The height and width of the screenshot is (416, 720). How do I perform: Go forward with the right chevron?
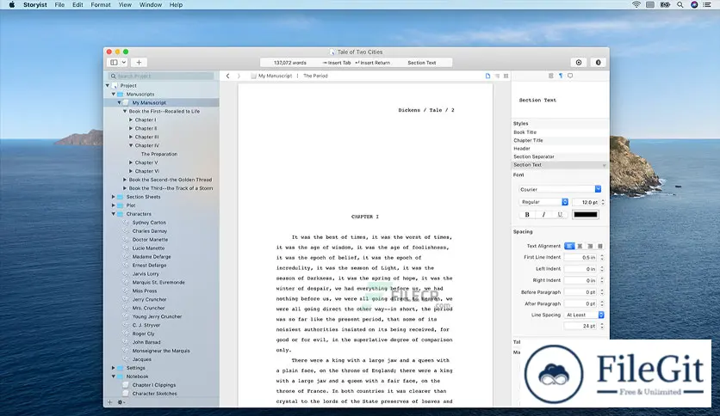click(x=239, y=76)
